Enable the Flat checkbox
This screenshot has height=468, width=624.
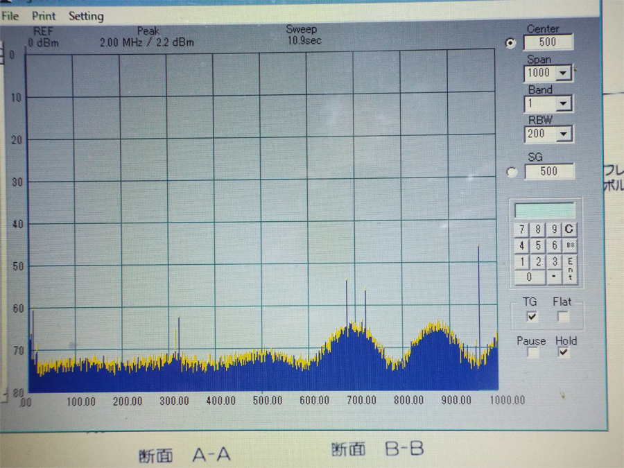coord(563,317)
